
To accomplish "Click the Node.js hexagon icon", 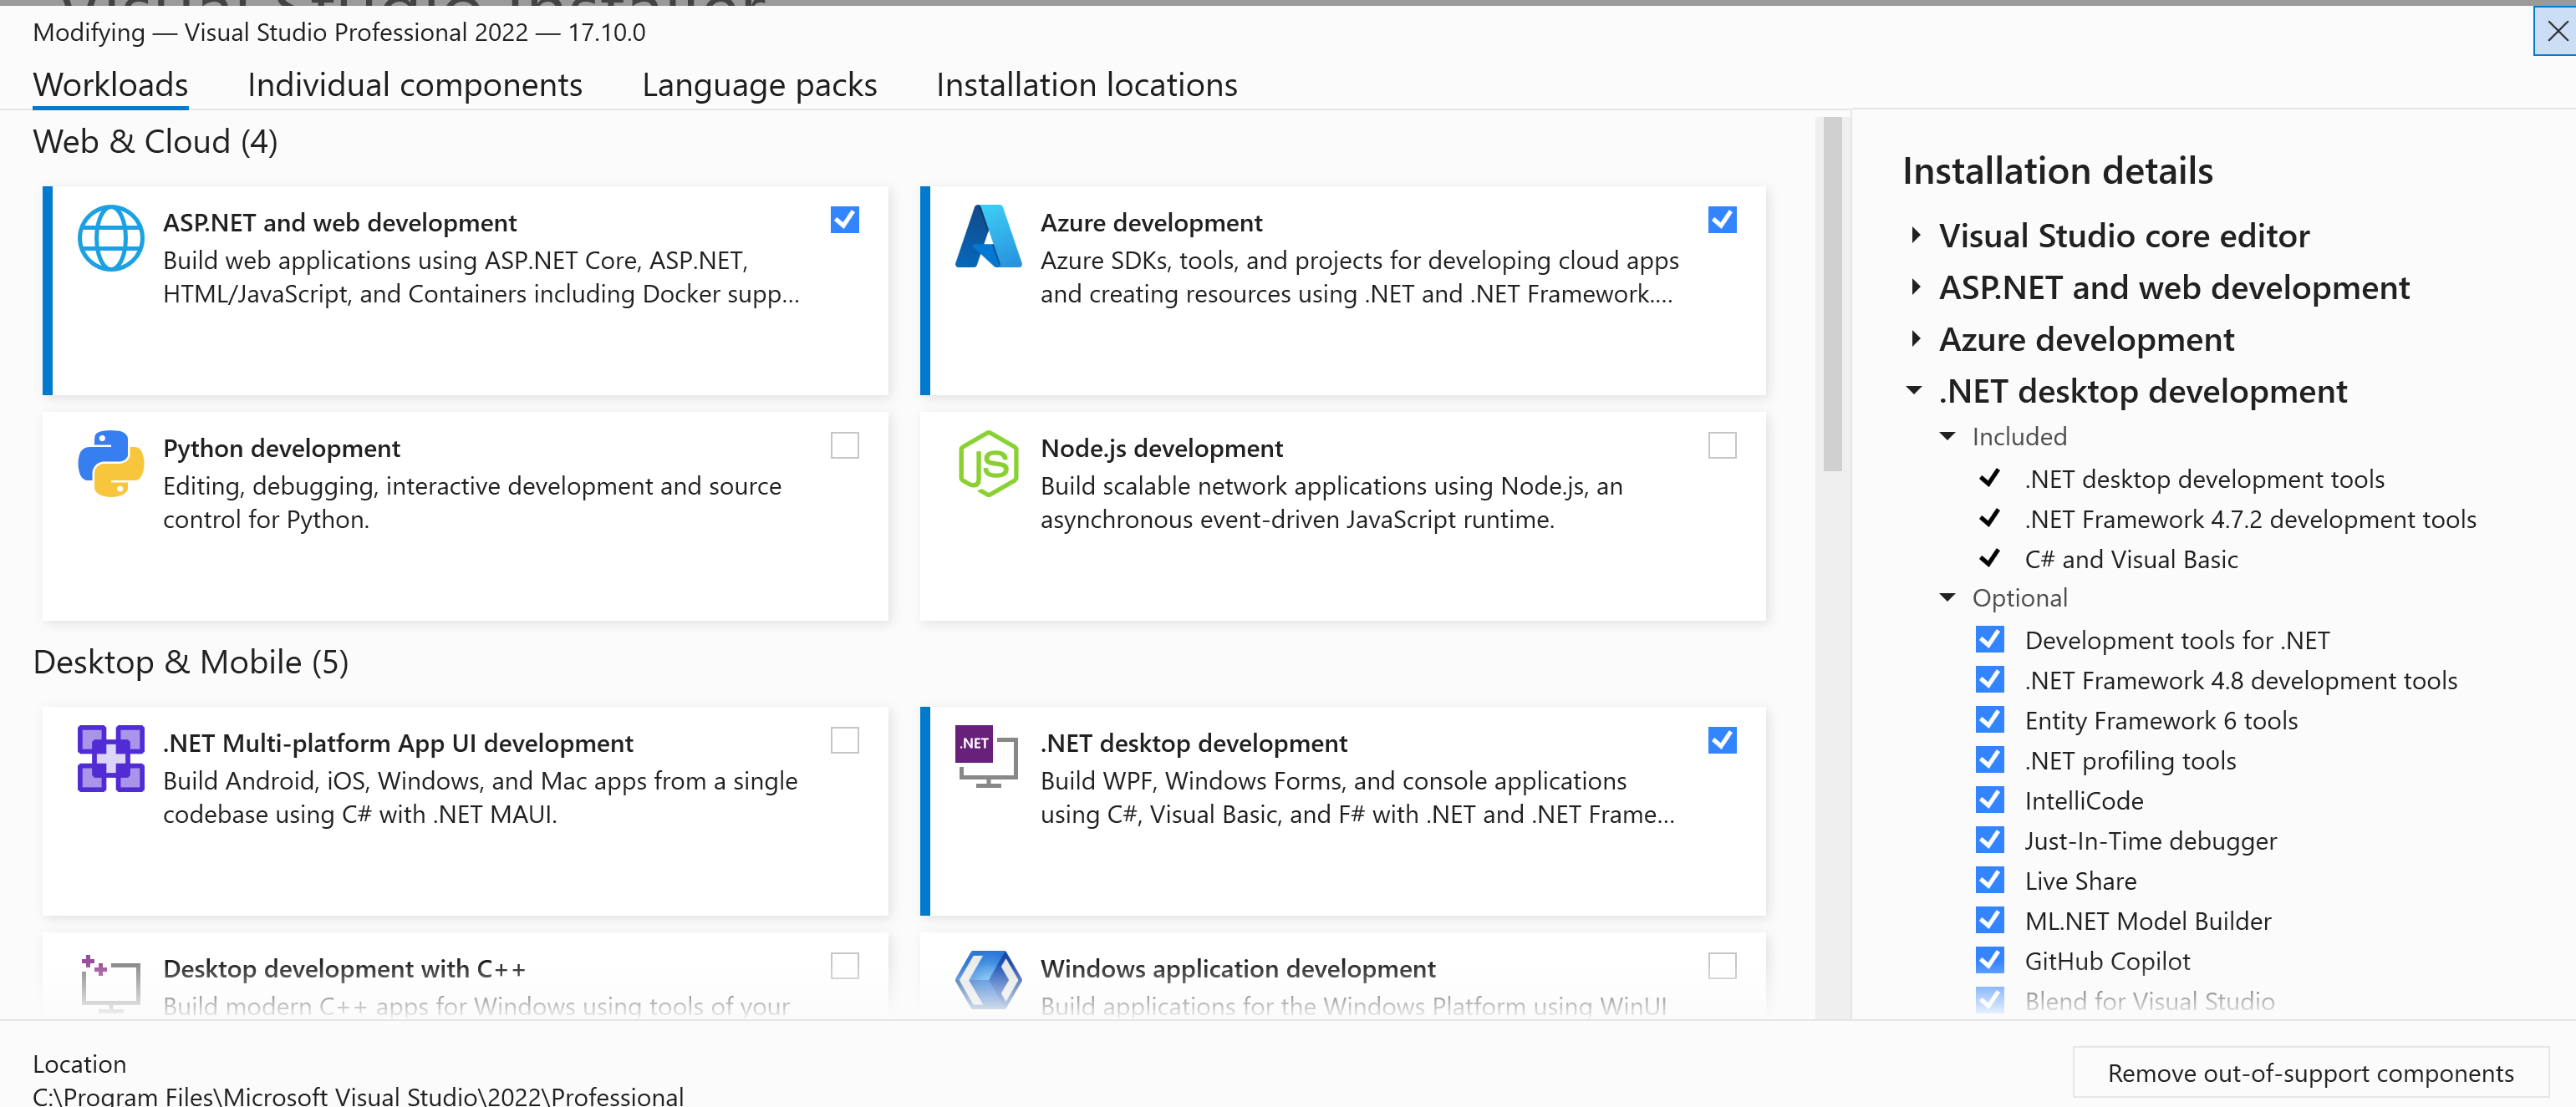I will [987, 464].
